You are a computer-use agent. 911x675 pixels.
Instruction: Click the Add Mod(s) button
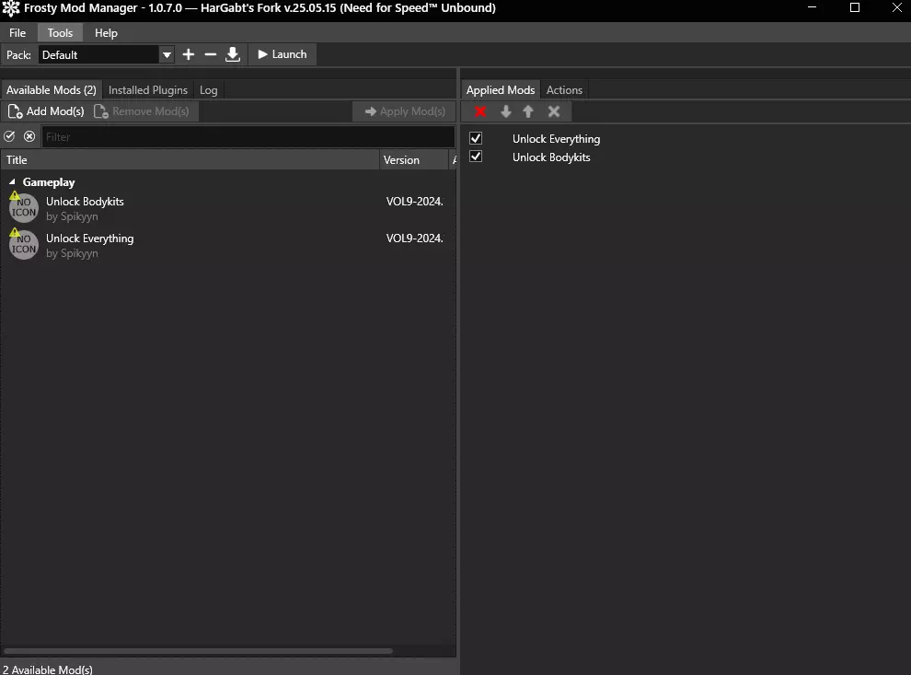[47, 111]
